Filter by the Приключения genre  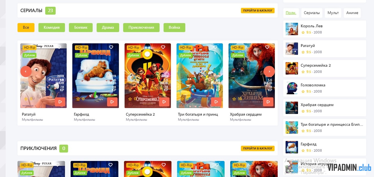[141, 28]
